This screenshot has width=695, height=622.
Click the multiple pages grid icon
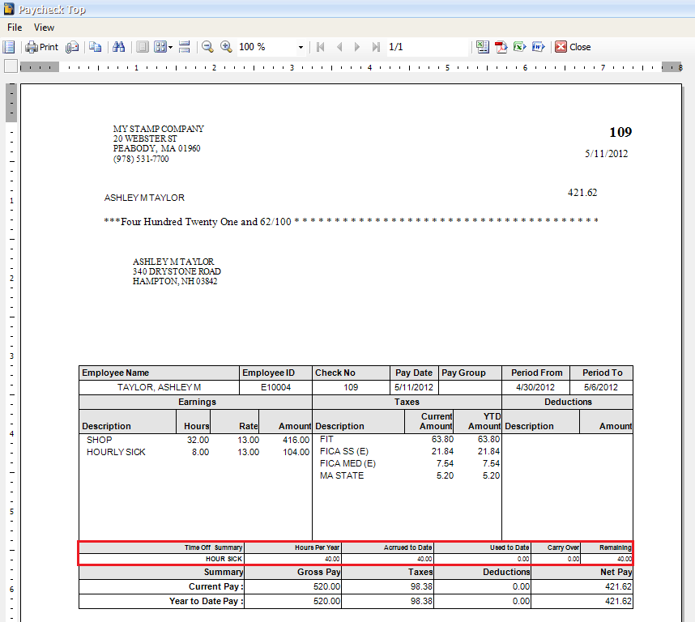point(160,47)
